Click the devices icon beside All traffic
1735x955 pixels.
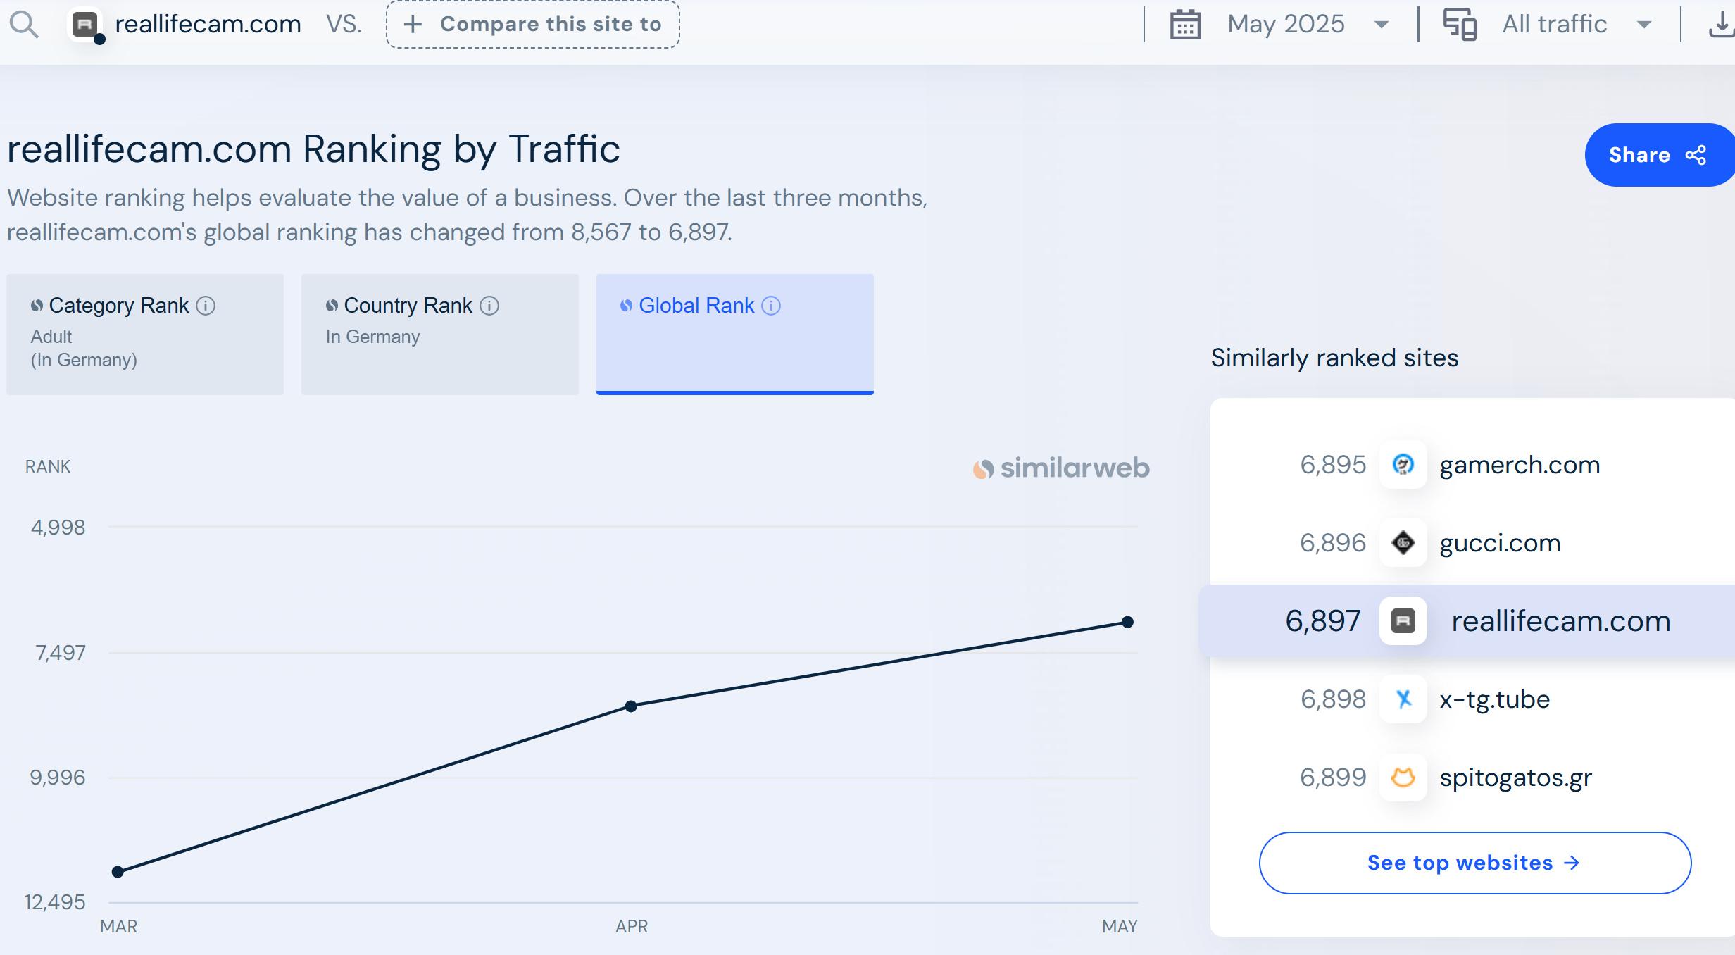1460,25
